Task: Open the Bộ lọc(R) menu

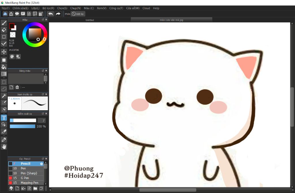Action: point(48,8)
